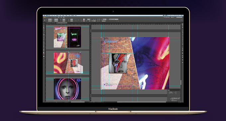Open the View Options dropdown in application bar

58,17
